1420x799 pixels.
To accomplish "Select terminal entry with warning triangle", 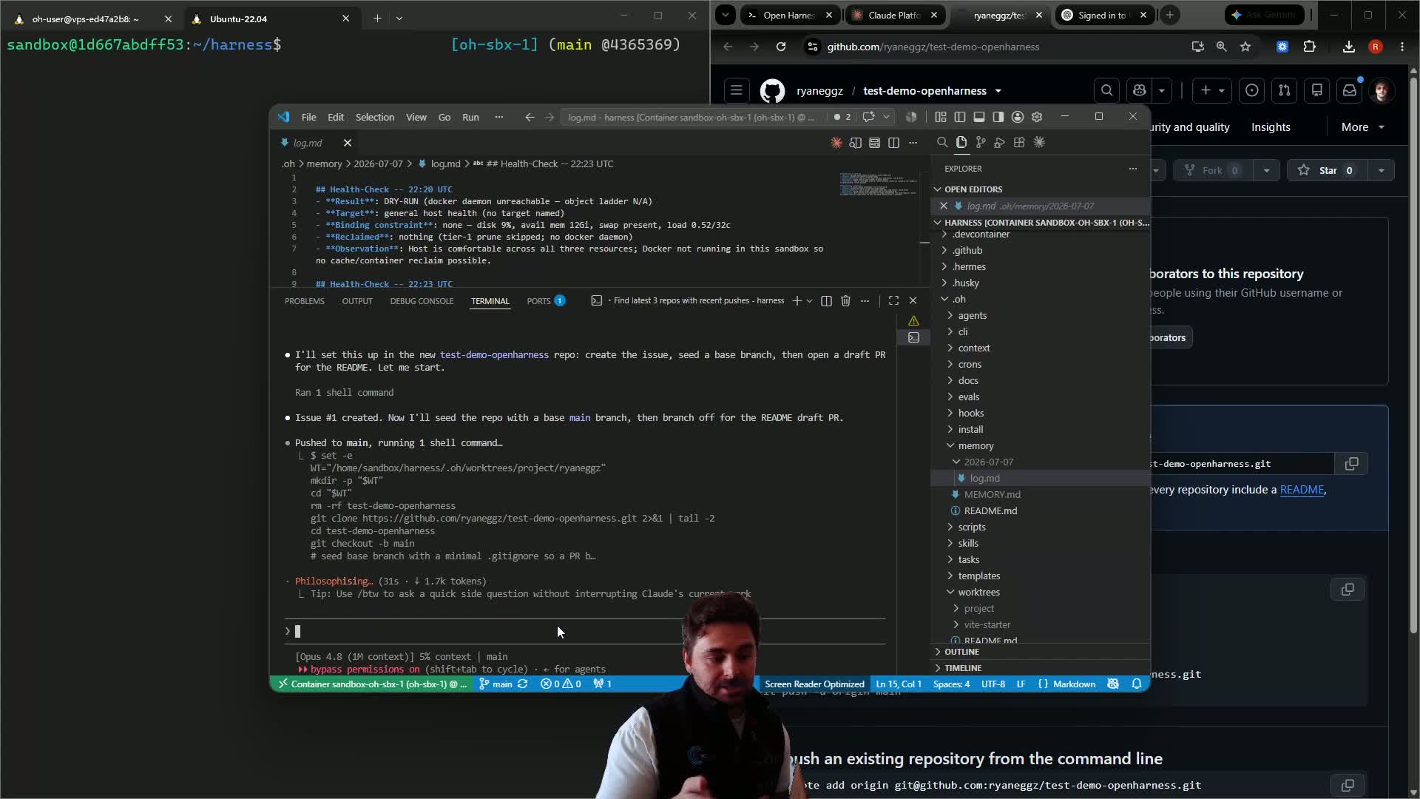I will pyautogui.click(x=913, y=320).
